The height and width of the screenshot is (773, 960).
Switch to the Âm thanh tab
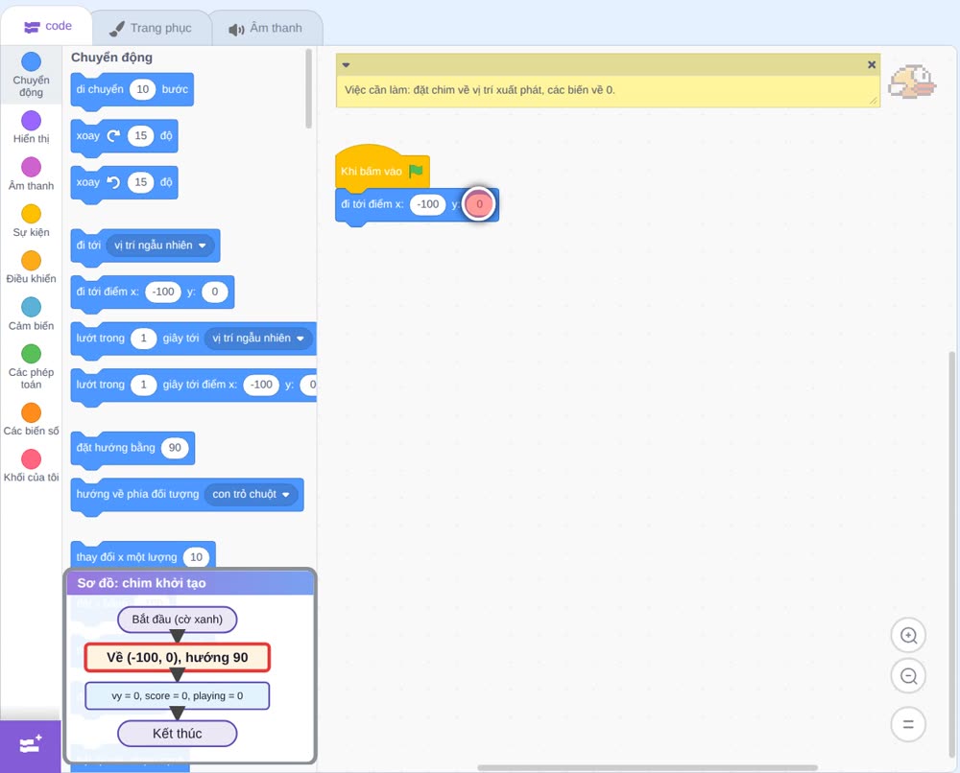click(266, 28)
